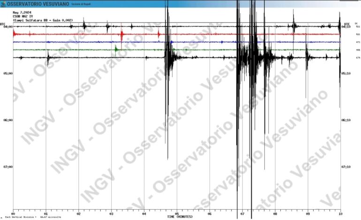Click the 05:10 label on right axis
Screen dimensions: 361x220
pyautogui.click(x=346, y=73)
